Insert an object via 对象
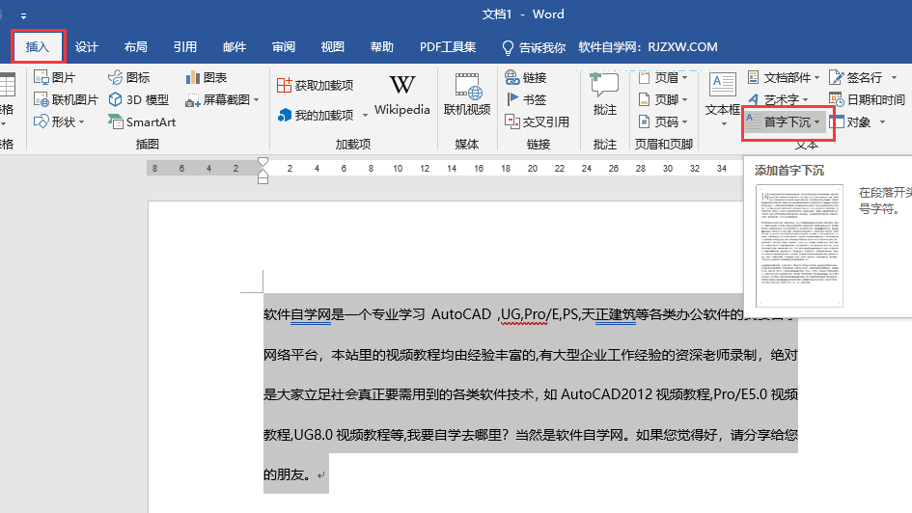 pos(857,121)
